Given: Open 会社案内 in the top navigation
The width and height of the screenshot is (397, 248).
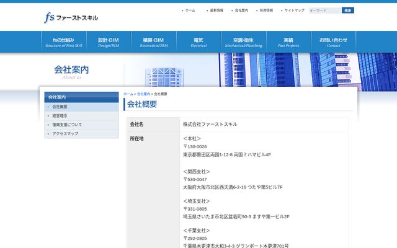Looking at the screenshot, I should (241, 11).
